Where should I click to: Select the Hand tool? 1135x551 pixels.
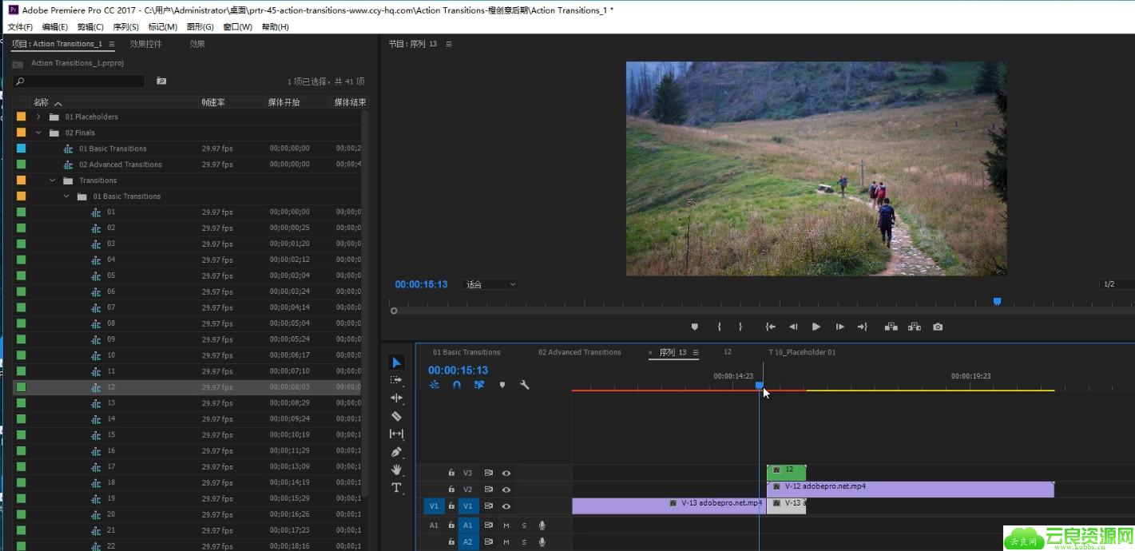coord(396,470)
